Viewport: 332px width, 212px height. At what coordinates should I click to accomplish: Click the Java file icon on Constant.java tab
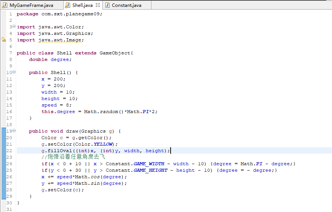coord(107,5)
